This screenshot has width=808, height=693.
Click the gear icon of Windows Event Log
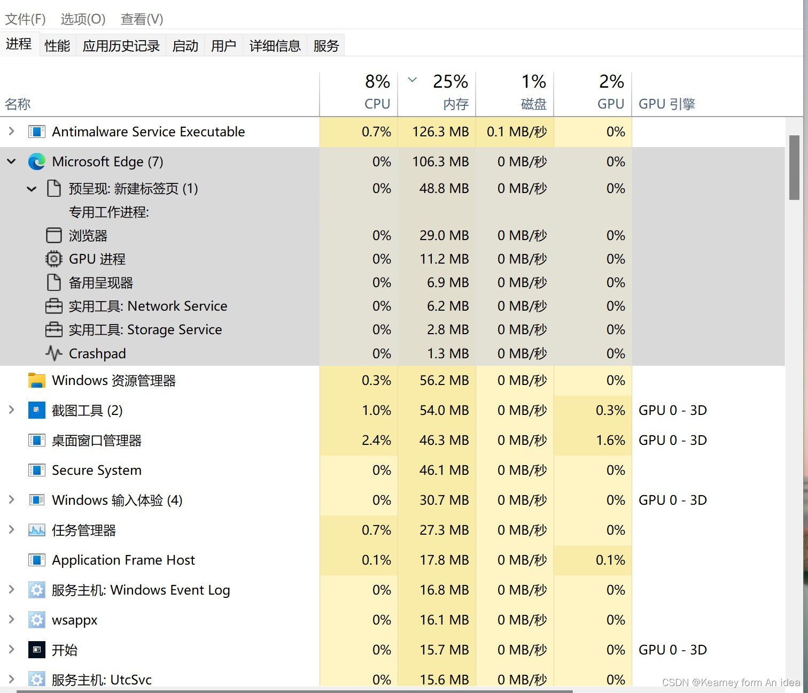36,590
